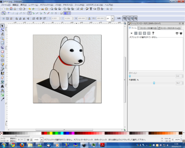The image size is (185, 148).
Task: Select the Rectangle tool
Action: 2,43
